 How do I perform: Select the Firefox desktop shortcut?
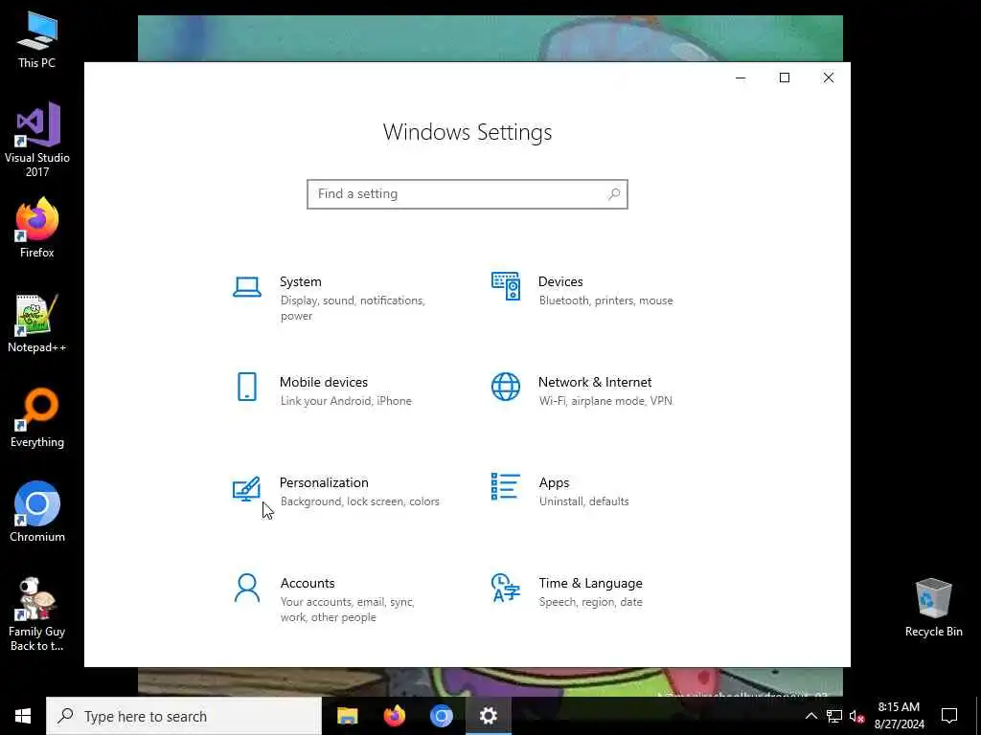pos(37,228)
